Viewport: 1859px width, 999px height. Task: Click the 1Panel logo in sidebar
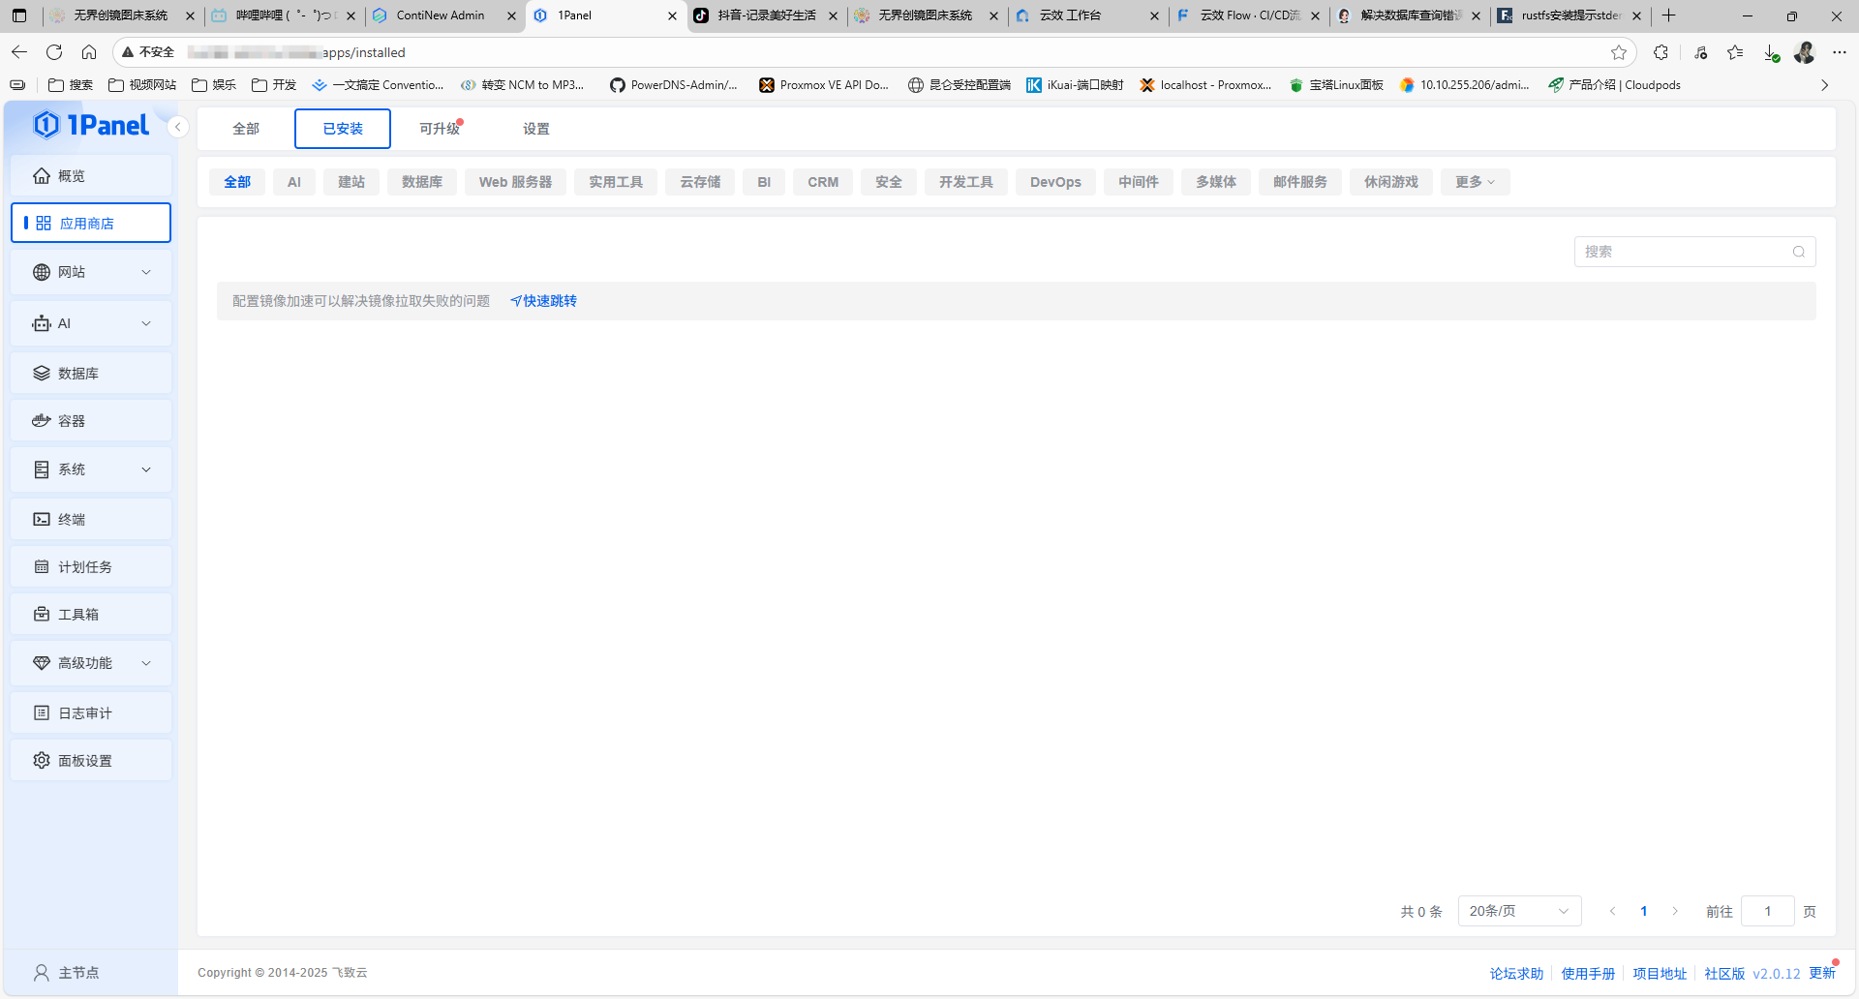click(91, 125)
